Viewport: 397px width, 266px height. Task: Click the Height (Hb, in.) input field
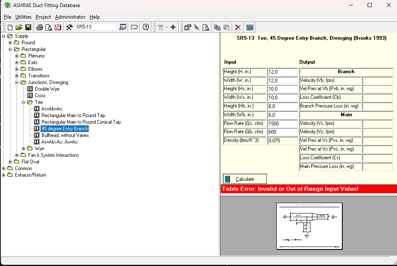point(283,106)
